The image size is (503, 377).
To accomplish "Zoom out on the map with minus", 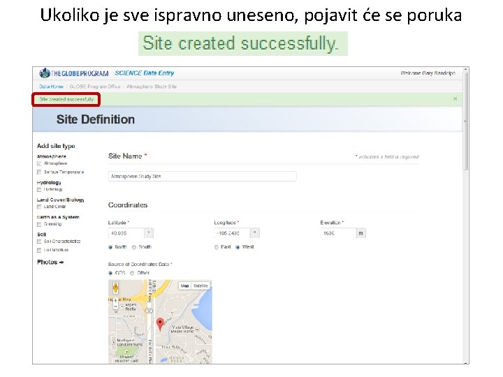I will 115,306.
